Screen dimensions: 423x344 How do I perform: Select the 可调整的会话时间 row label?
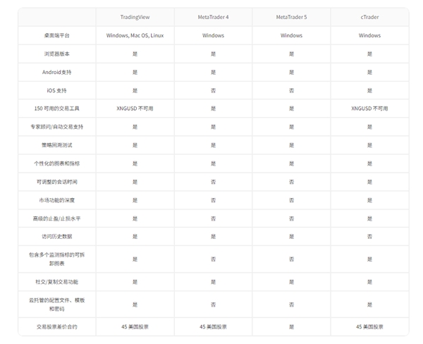pos(56,182)
